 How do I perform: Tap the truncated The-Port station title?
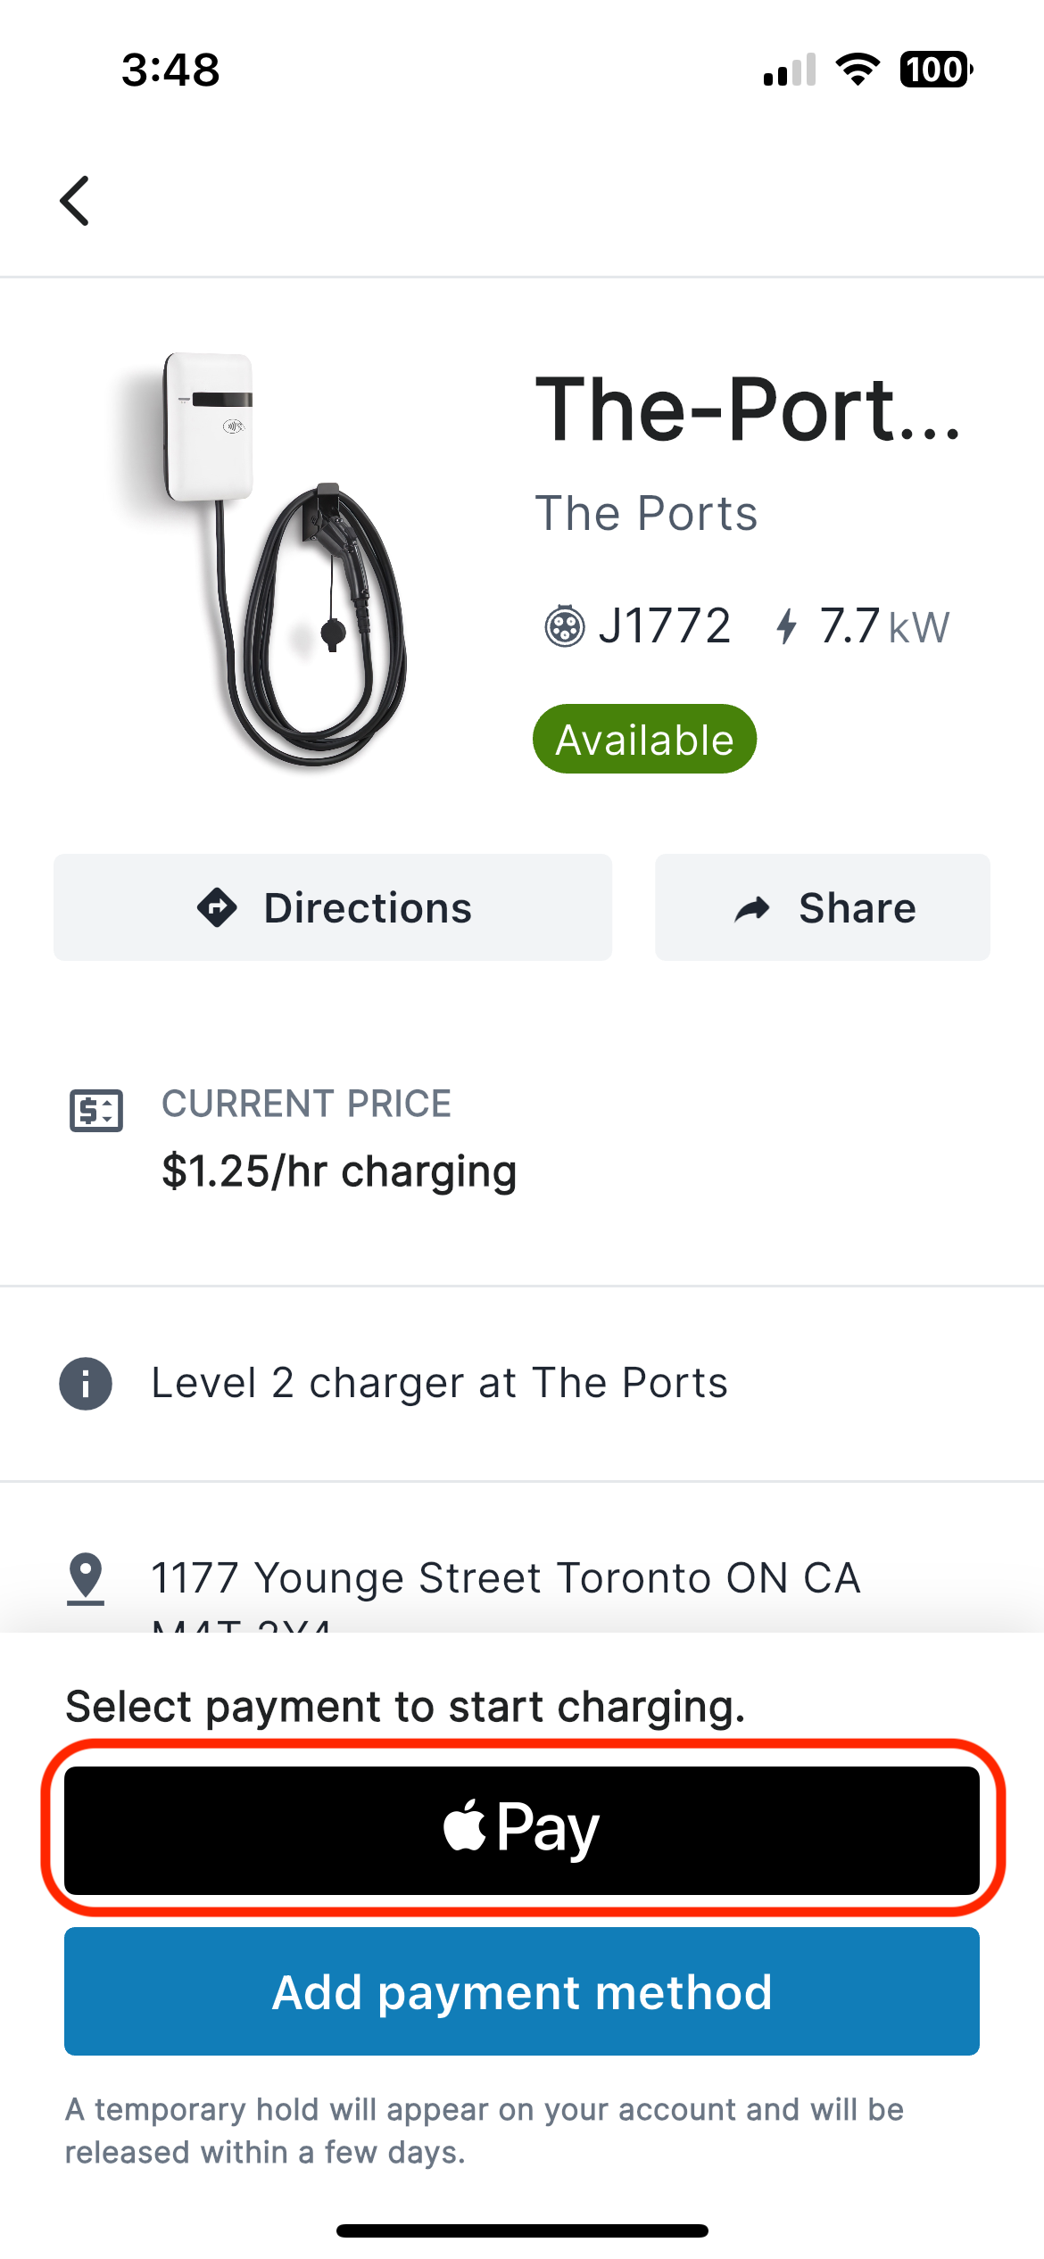pos(748,410)
